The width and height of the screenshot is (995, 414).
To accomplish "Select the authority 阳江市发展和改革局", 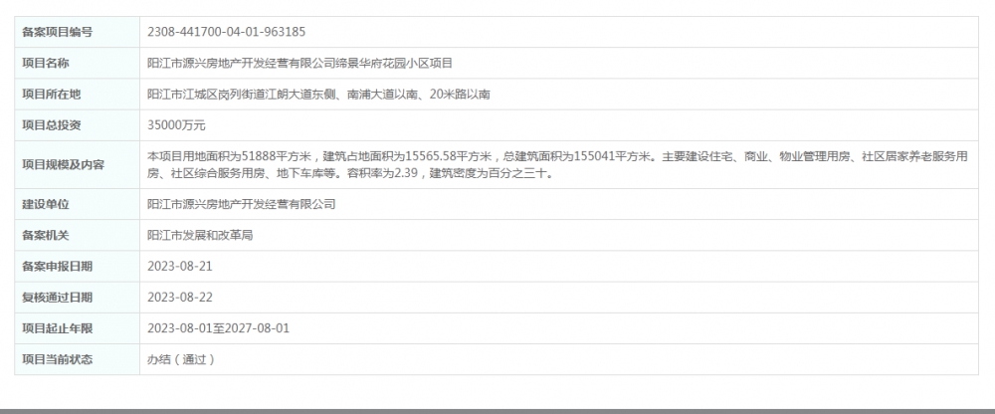I will (200, 235).
